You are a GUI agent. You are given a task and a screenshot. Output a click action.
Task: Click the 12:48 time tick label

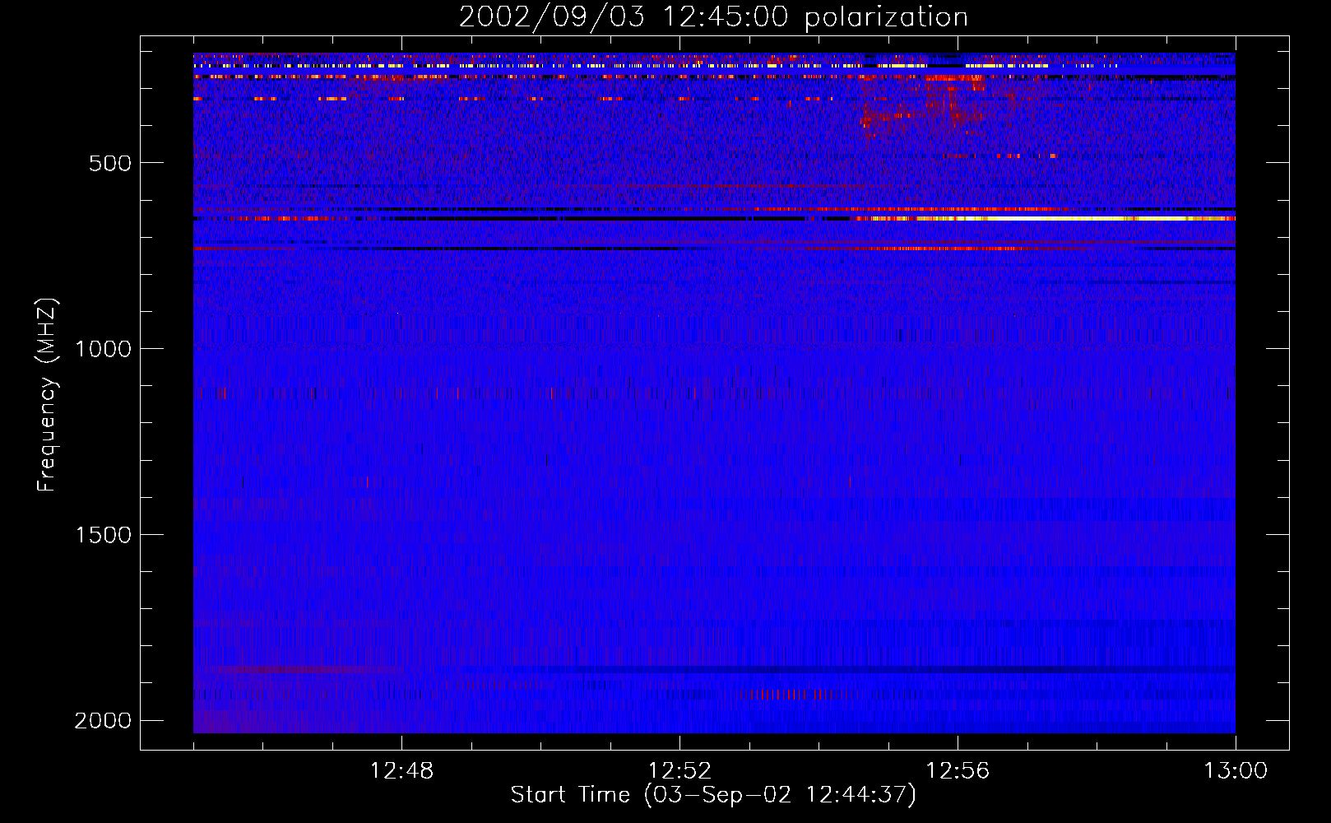(x=401, y=771)
